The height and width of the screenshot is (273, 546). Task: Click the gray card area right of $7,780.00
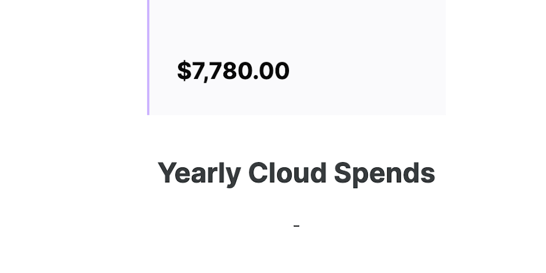pos(368,71)
